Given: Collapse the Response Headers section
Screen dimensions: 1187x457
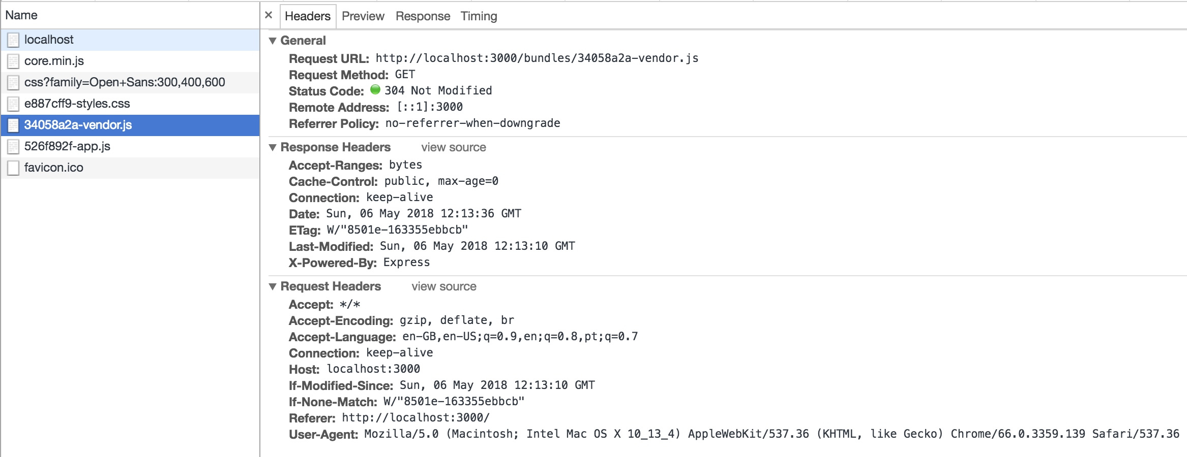Looking at the screenshot, I should pyautogui.click(x=274, y=147).
